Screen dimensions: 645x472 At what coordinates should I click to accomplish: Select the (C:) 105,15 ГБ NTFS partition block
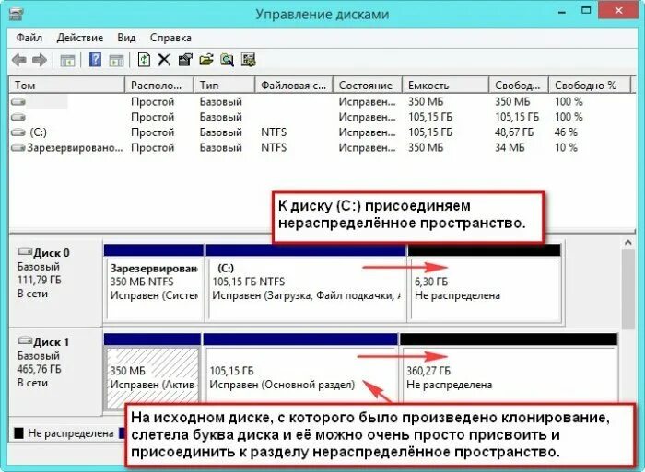(x=306, y=282)
